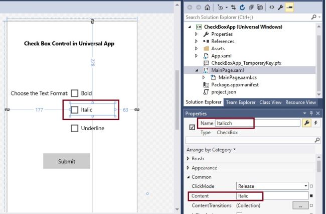Expand the Brush category
The image size is (326, 214).
point(188,159)
